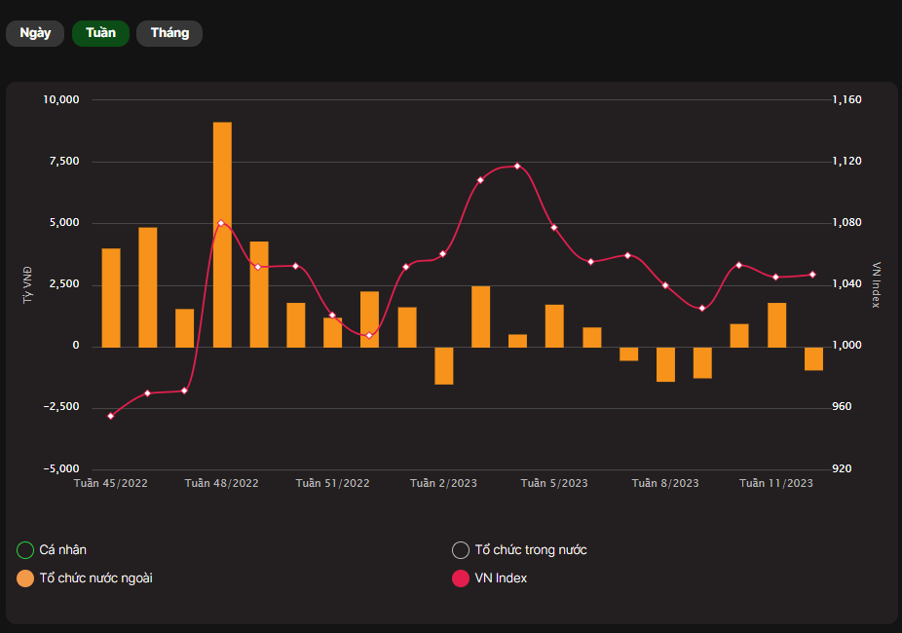902x633 pixels.
Task: Click the first VN Index data point
Action: 111,416
